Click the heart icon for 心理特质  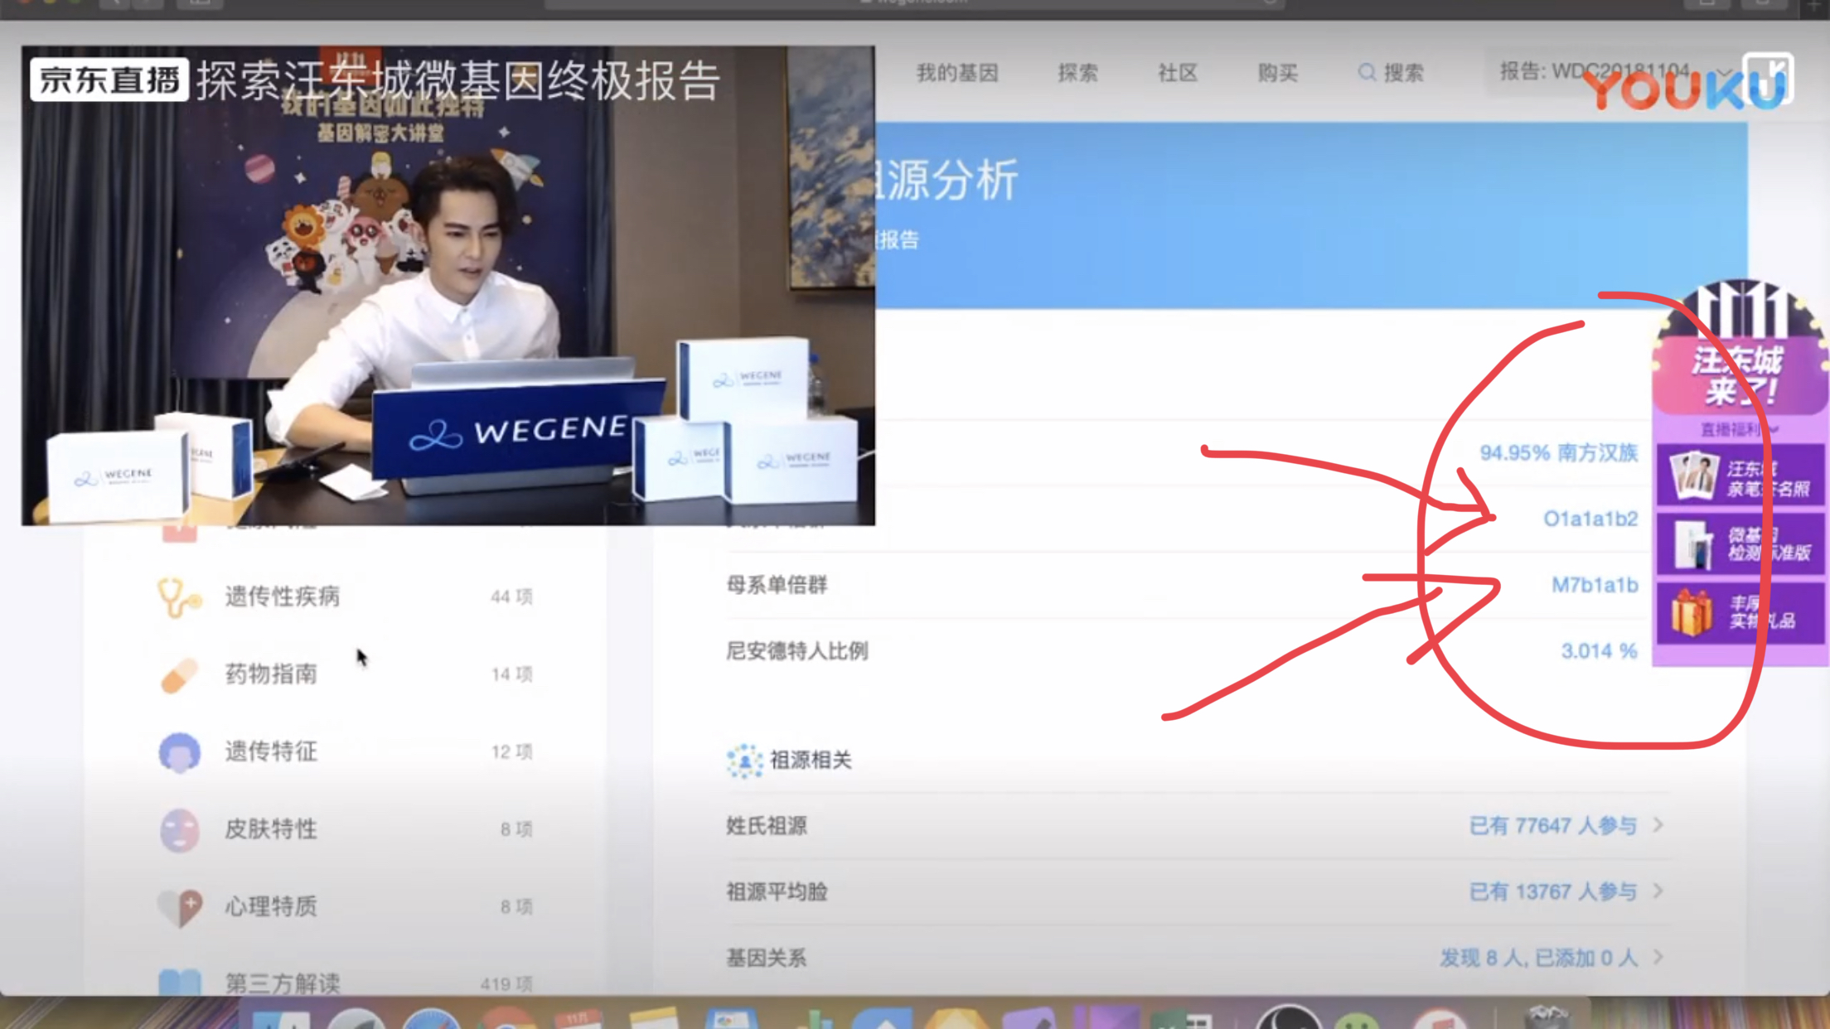tap(179, 907)
